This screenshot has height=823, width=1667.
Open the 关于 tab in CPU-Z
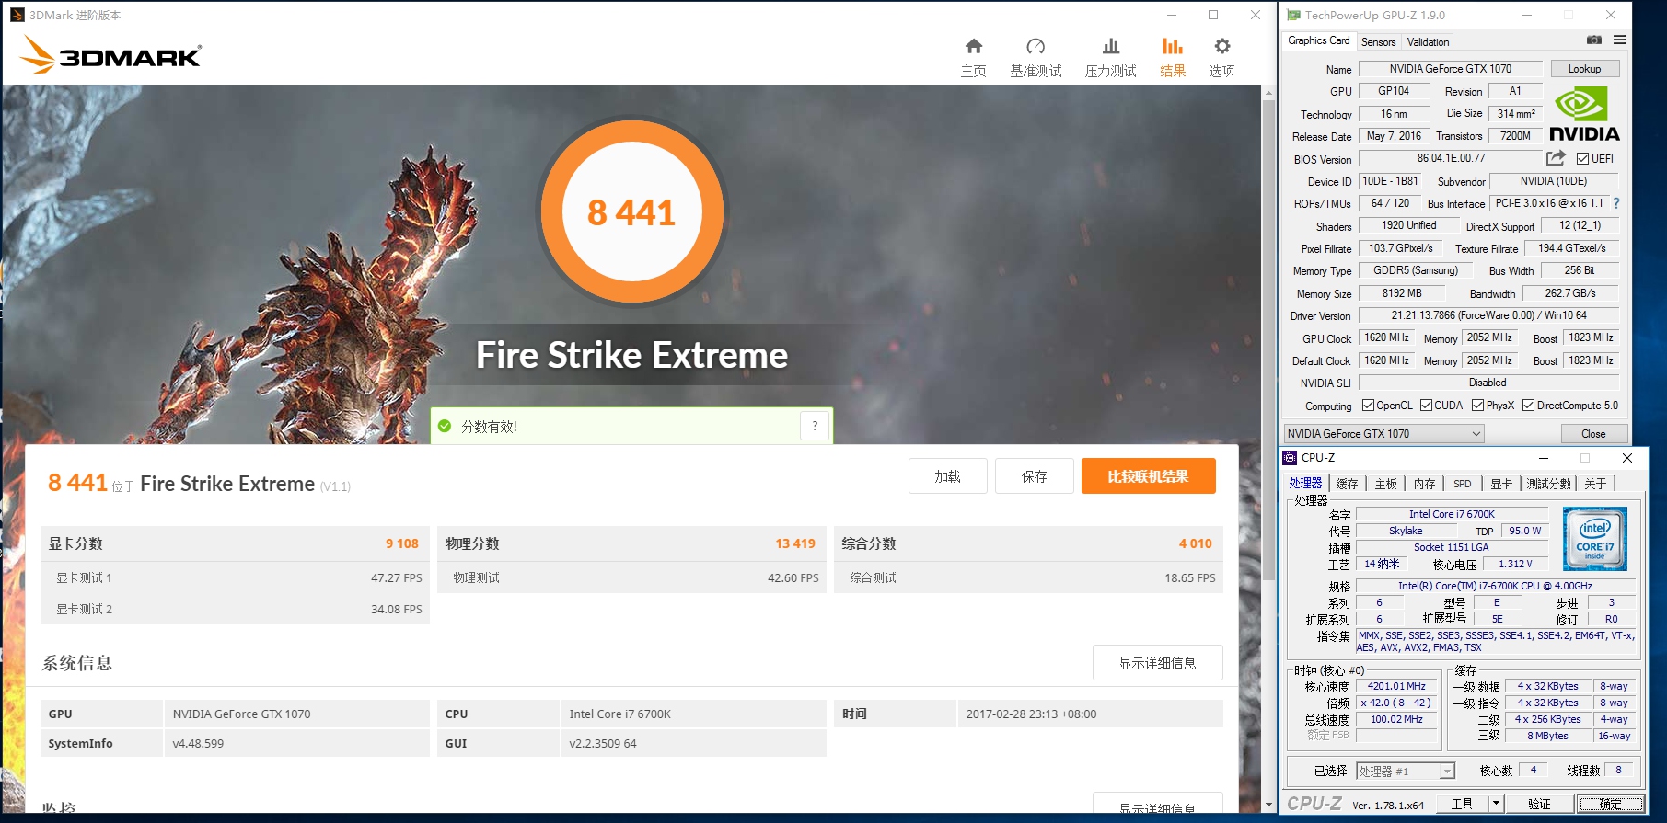[x=1595, y=484]
